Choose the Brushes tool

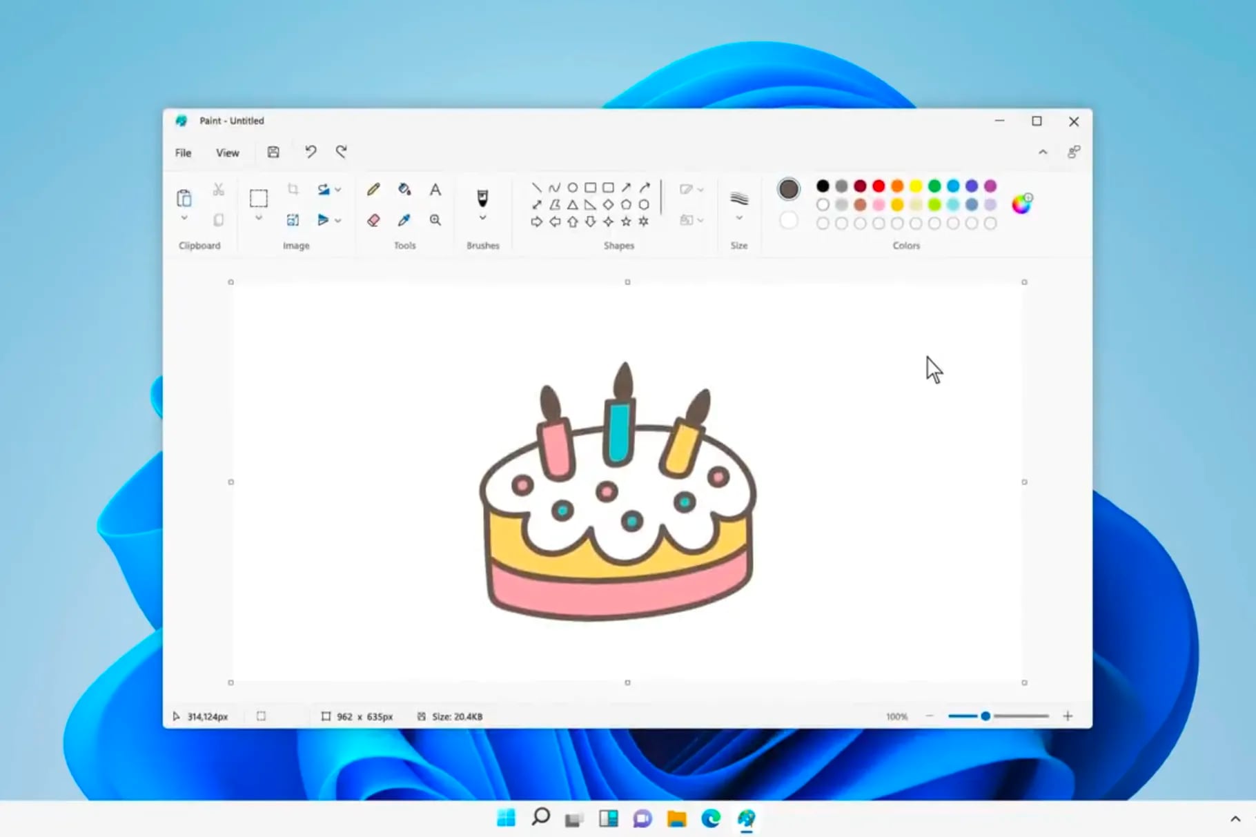click(482, 197)
